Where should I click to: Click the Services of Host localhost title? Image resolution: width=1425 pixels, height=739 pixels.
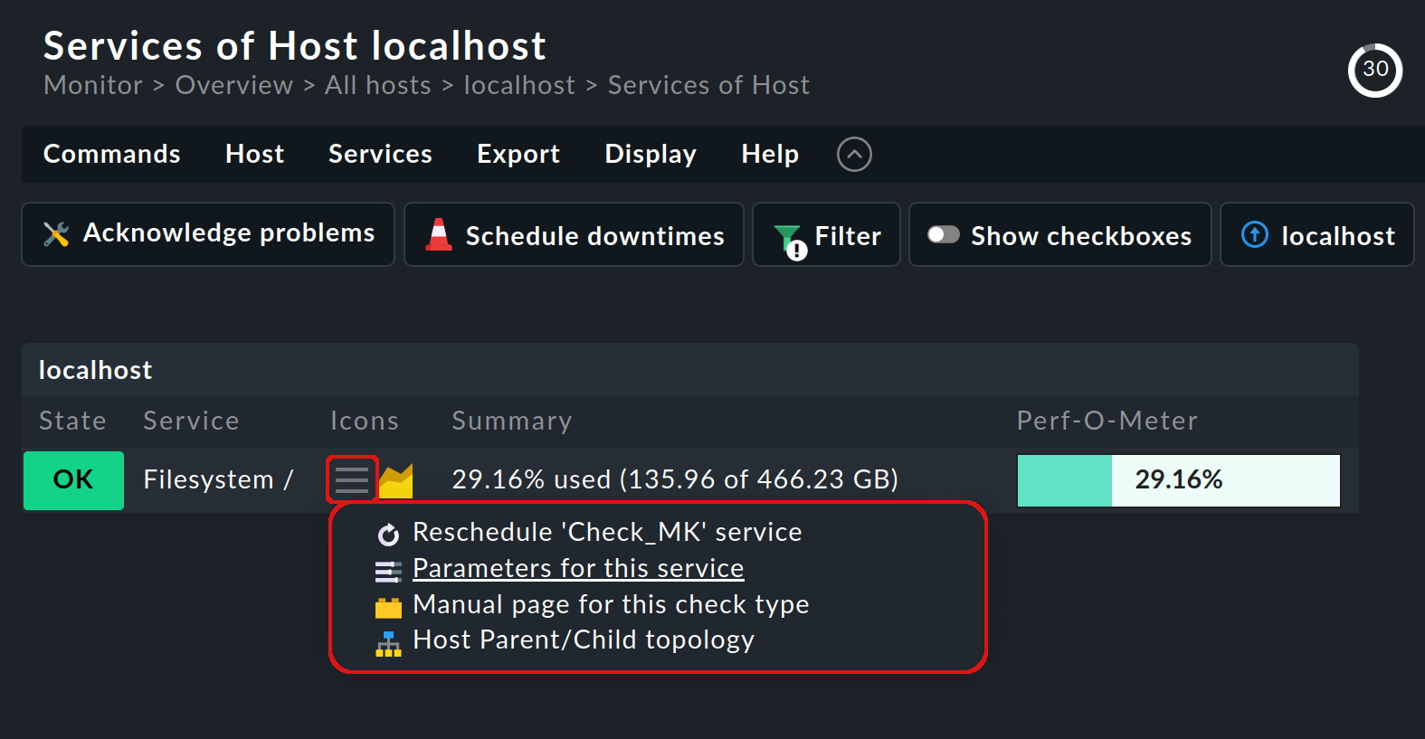tap(295, 45)
